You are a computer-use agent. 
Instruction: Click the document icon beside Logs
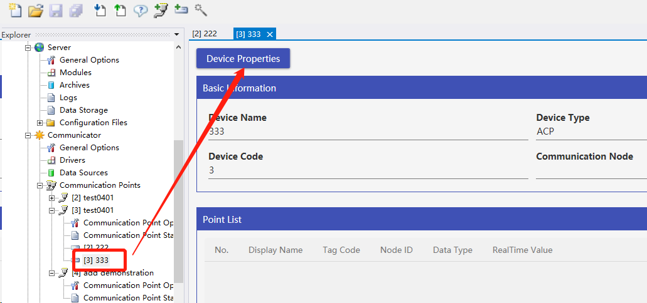click(51, 98)
